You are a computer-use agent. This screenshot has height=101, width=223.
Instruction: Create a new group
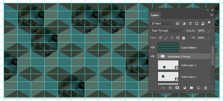tap(192, 88)
